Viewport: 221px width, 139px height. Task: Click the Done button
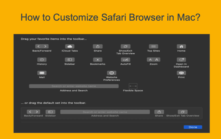(193, 127)
